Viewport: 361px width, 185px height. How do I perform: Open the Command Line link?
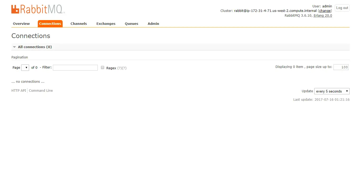(x=41, y=91)
